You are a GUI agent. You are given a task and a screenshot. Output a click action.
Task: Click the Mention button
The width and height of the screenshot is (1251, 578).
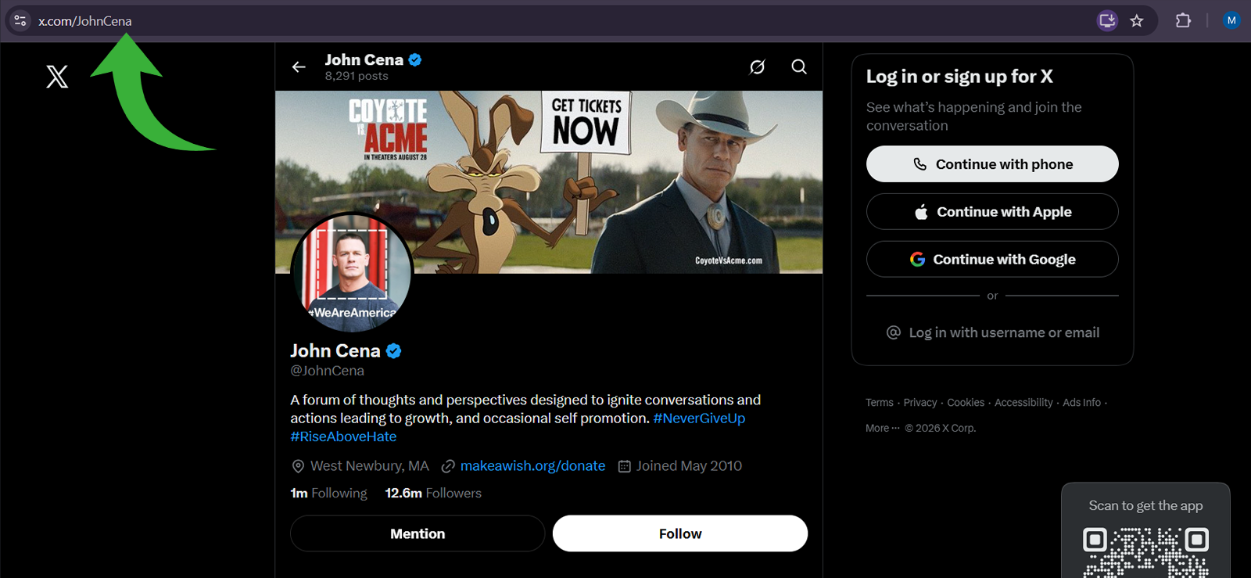click(418, 533)
